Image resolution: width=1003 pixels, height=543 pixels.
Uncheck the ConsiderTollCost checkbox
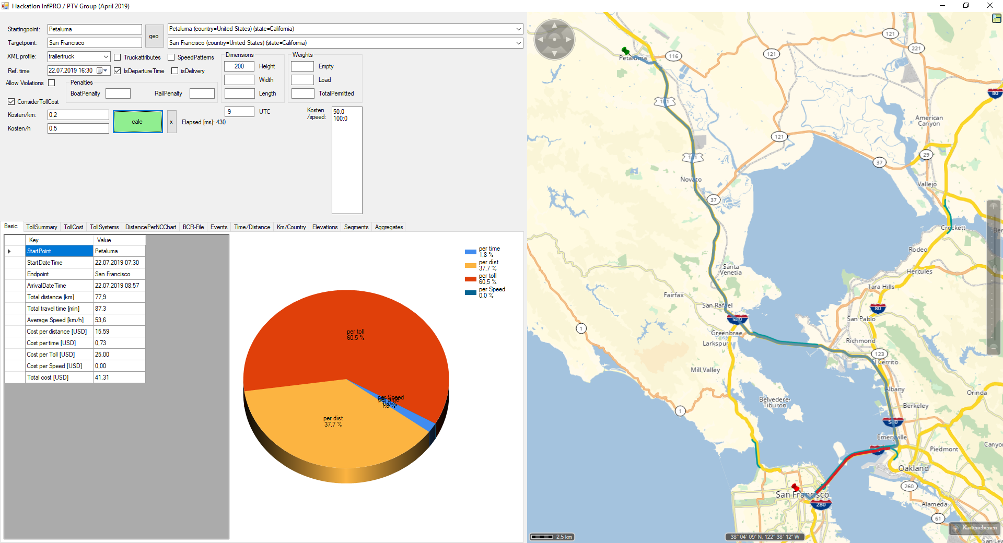point(11,102)
